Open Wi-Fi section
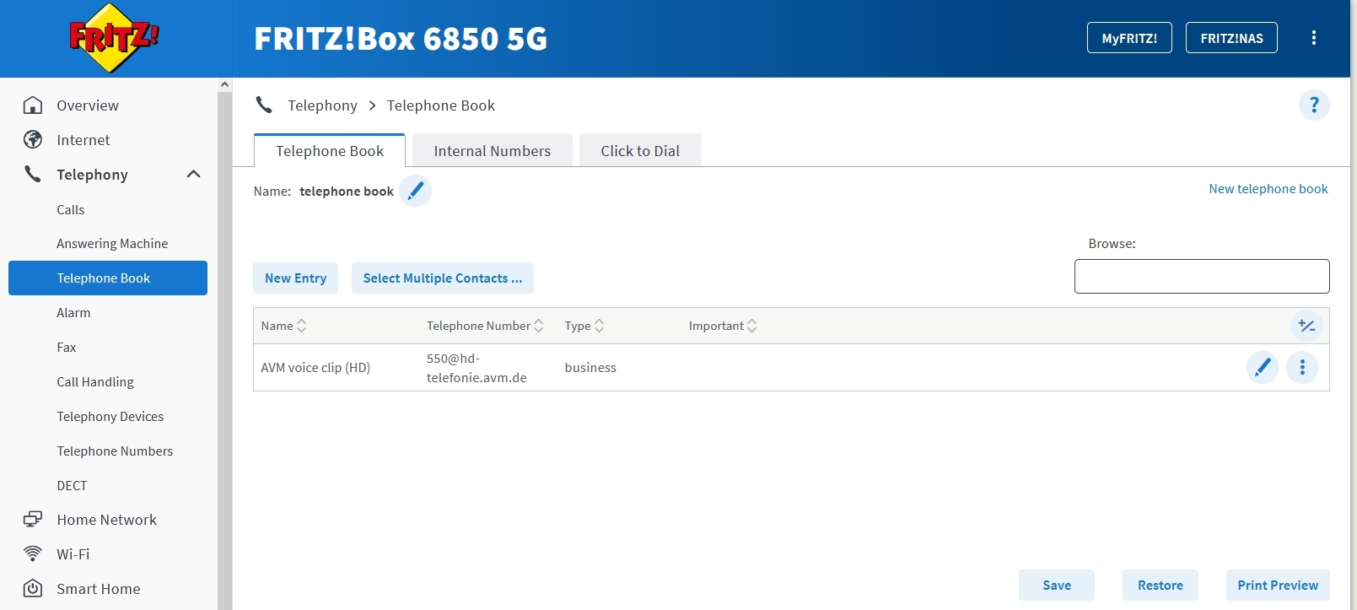1357x610 pixels. (73, 554)
